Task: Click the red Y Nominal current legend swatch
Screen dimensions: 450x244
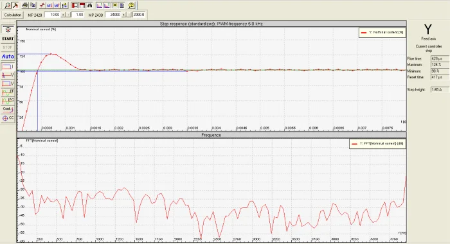Action: [364, 32]
